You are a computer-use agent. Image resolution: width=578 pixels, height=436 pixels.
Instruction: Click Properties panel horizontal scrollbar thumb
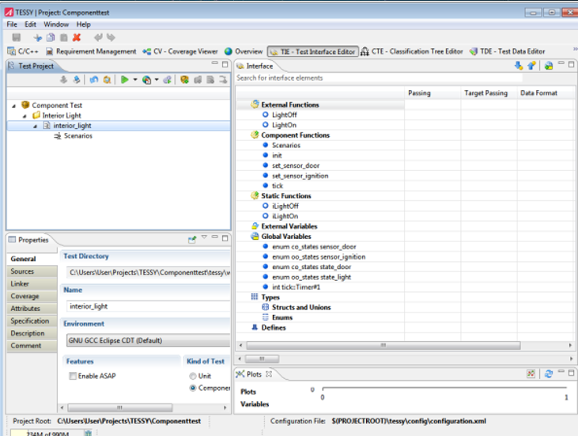click(x=120, y=408)
